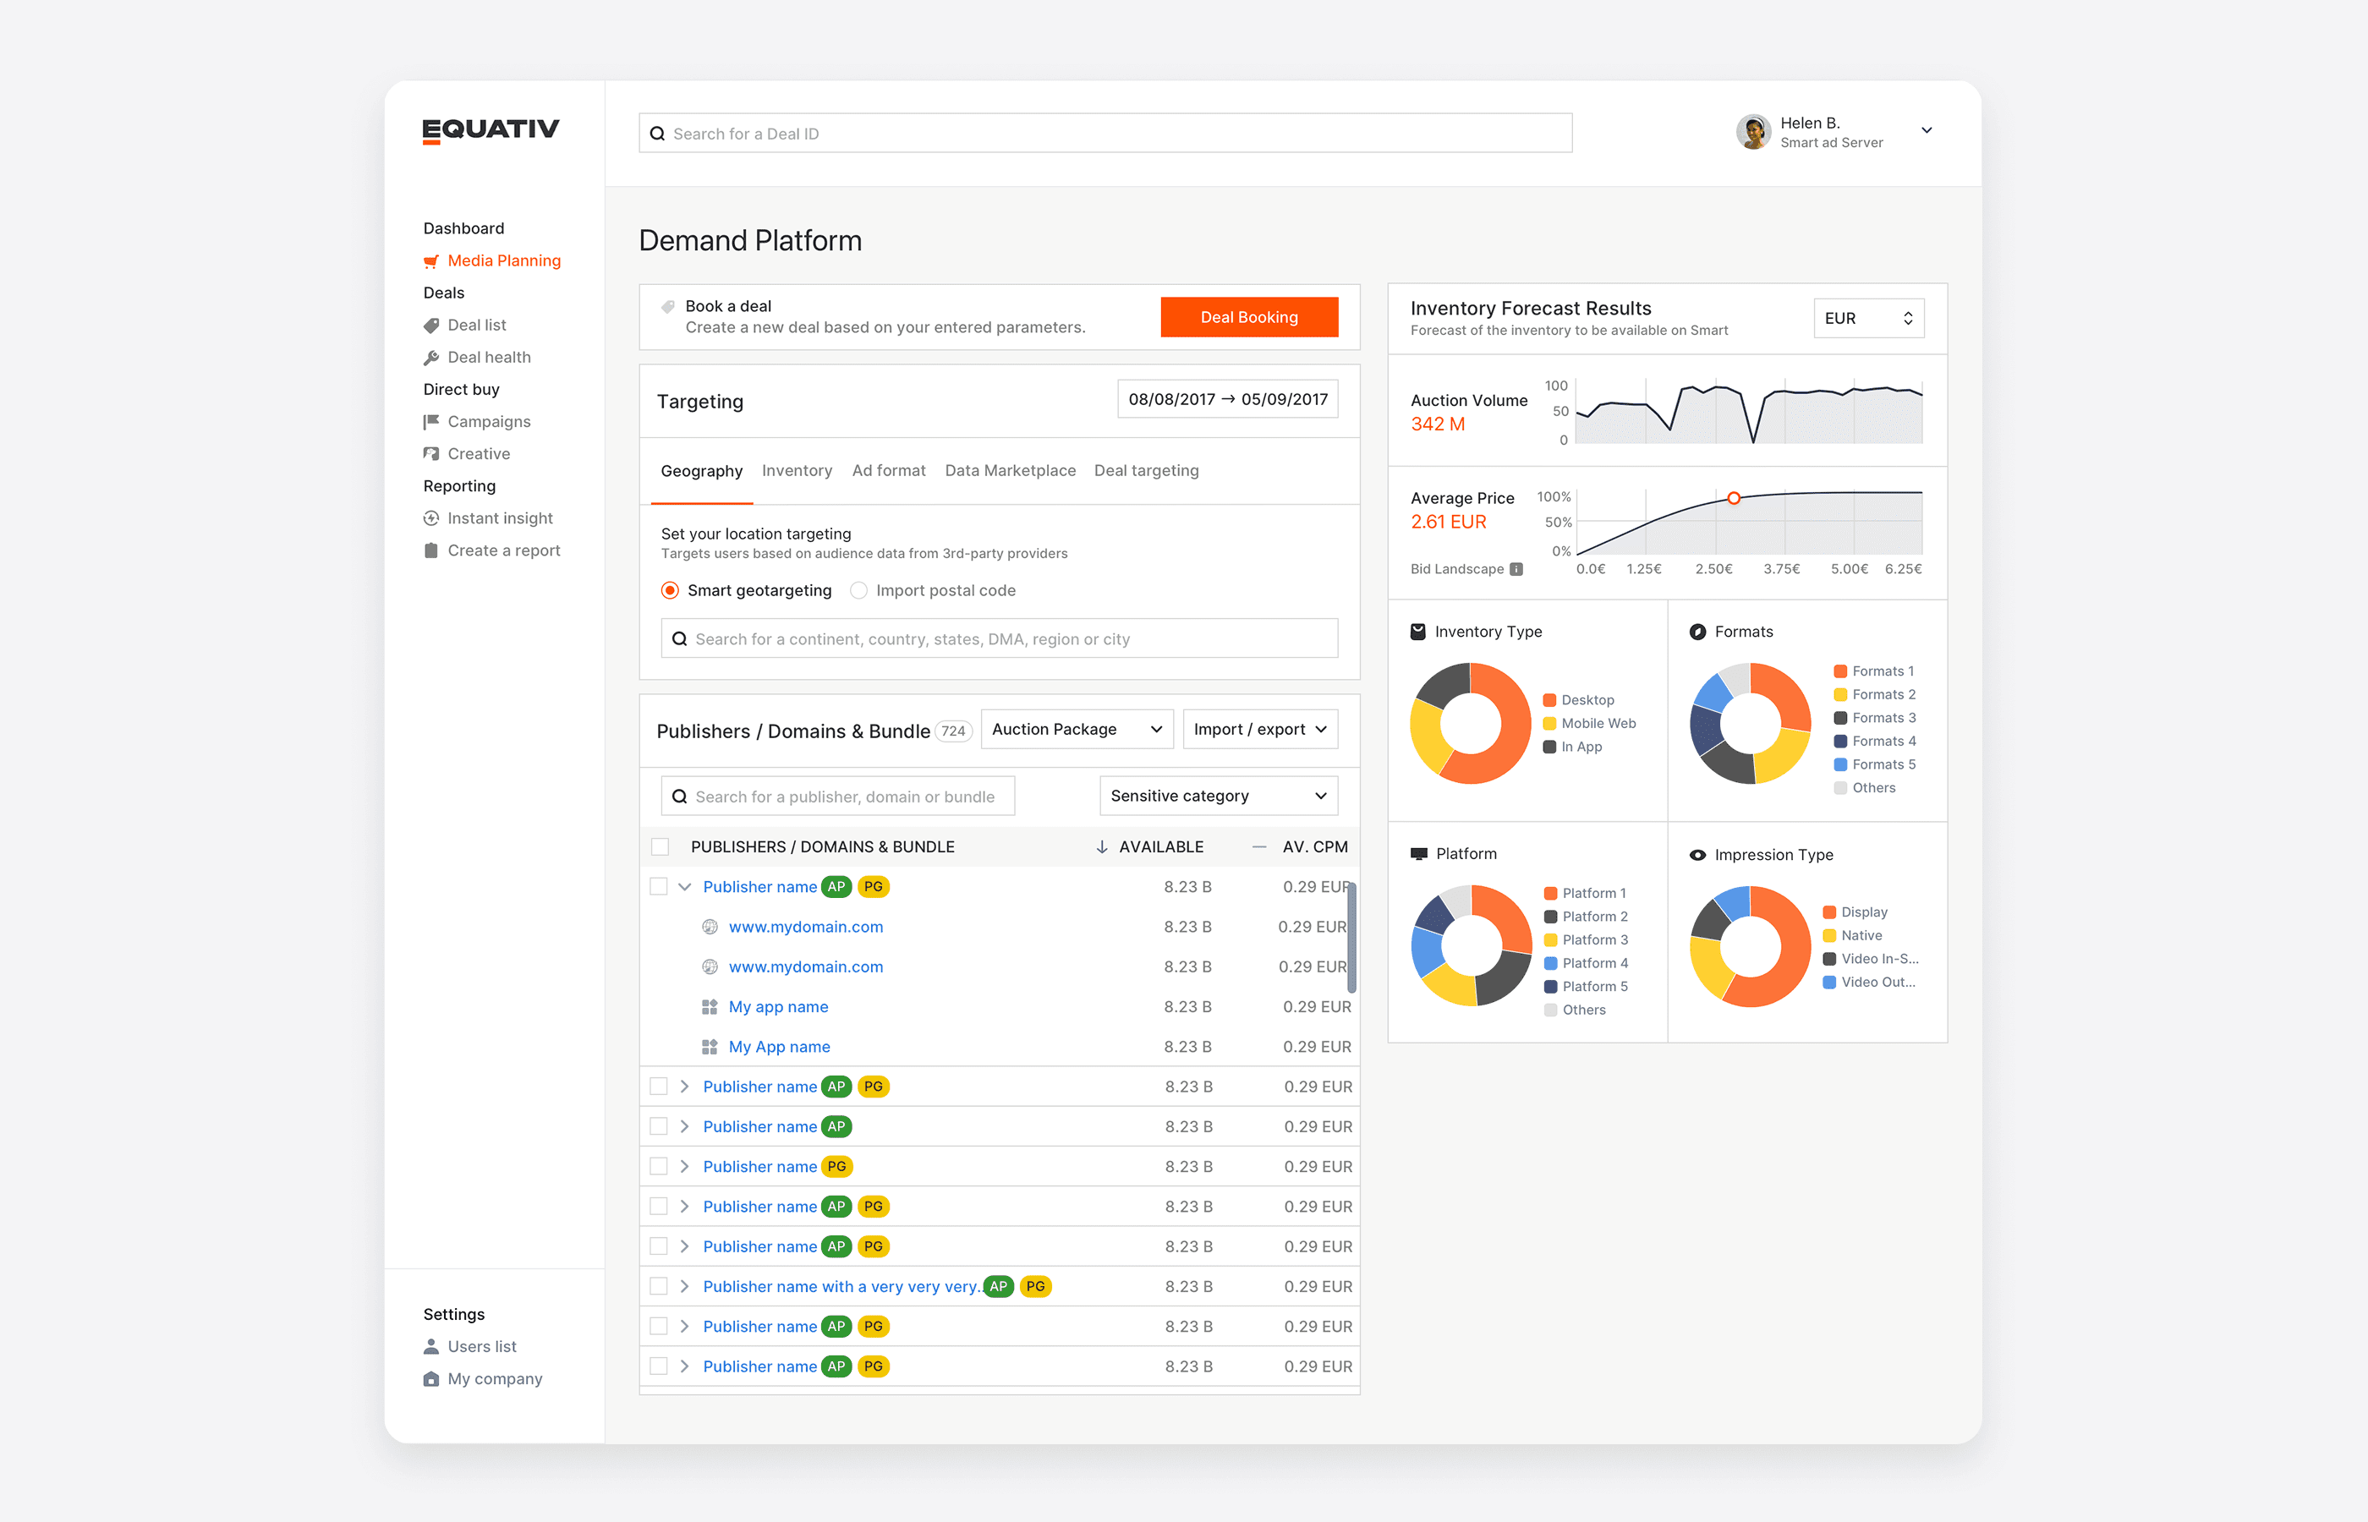Click the Campaigns flag icon in sidebar
This screenshot has width=2368, height=1522.
point(431,422)
